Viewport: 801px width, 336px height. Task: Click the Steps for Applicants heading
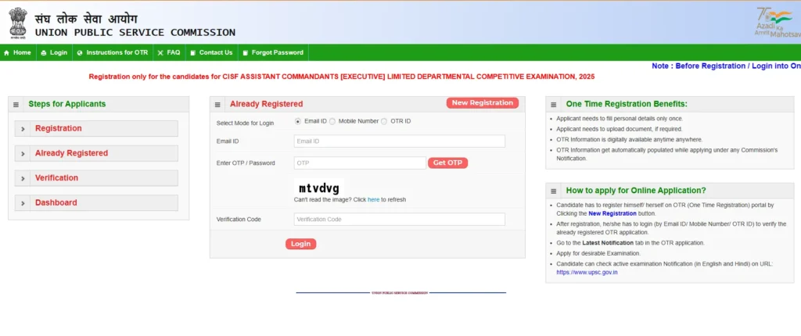tap(67, 104)
